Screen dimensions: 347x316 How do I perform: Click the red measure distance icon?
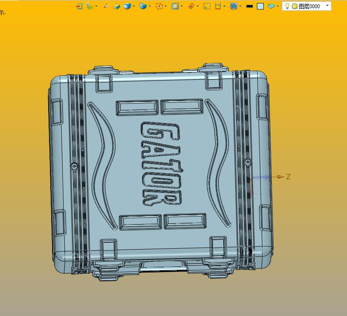coord(218,6)
